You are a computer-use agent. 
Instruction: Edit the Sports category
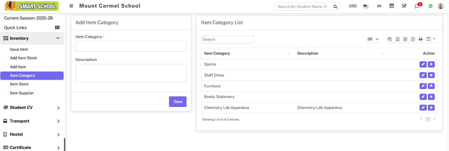[x=423, y=64]
